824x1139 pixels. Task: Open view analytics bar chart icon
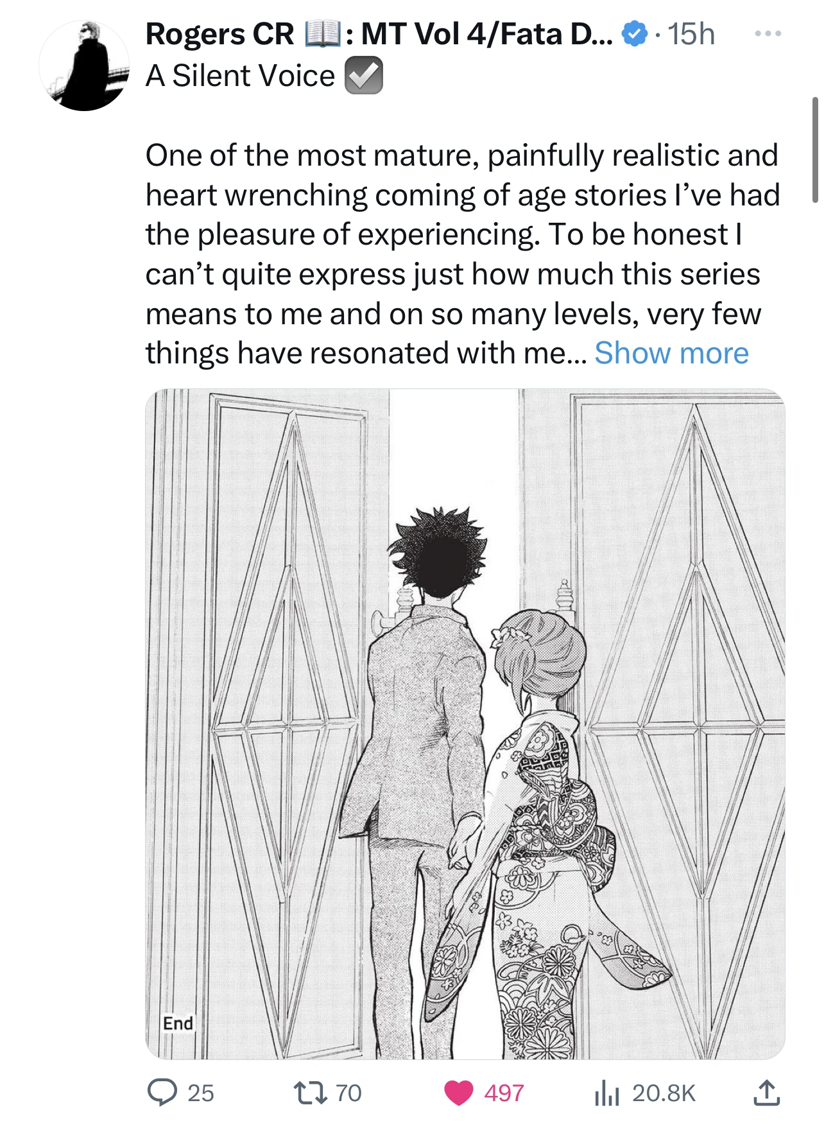606,1093
